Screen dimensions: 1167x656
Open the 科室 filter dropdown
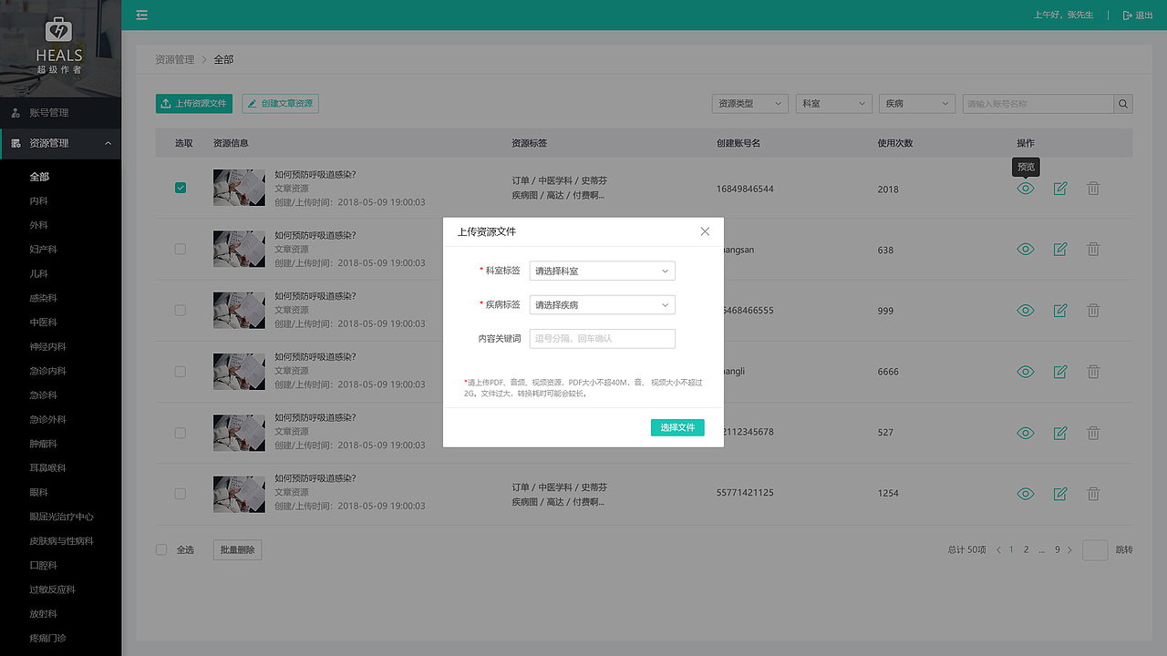tap(833, 104)
